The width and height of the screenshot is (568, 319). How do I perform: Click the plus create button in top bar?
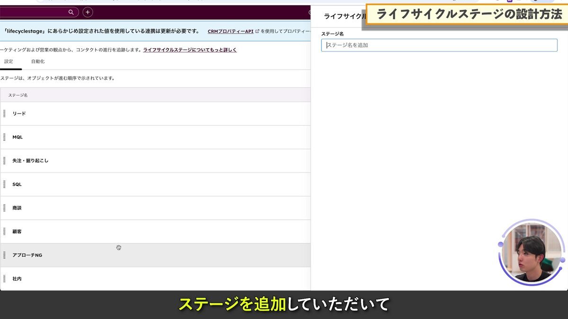(x=88, y=12)
